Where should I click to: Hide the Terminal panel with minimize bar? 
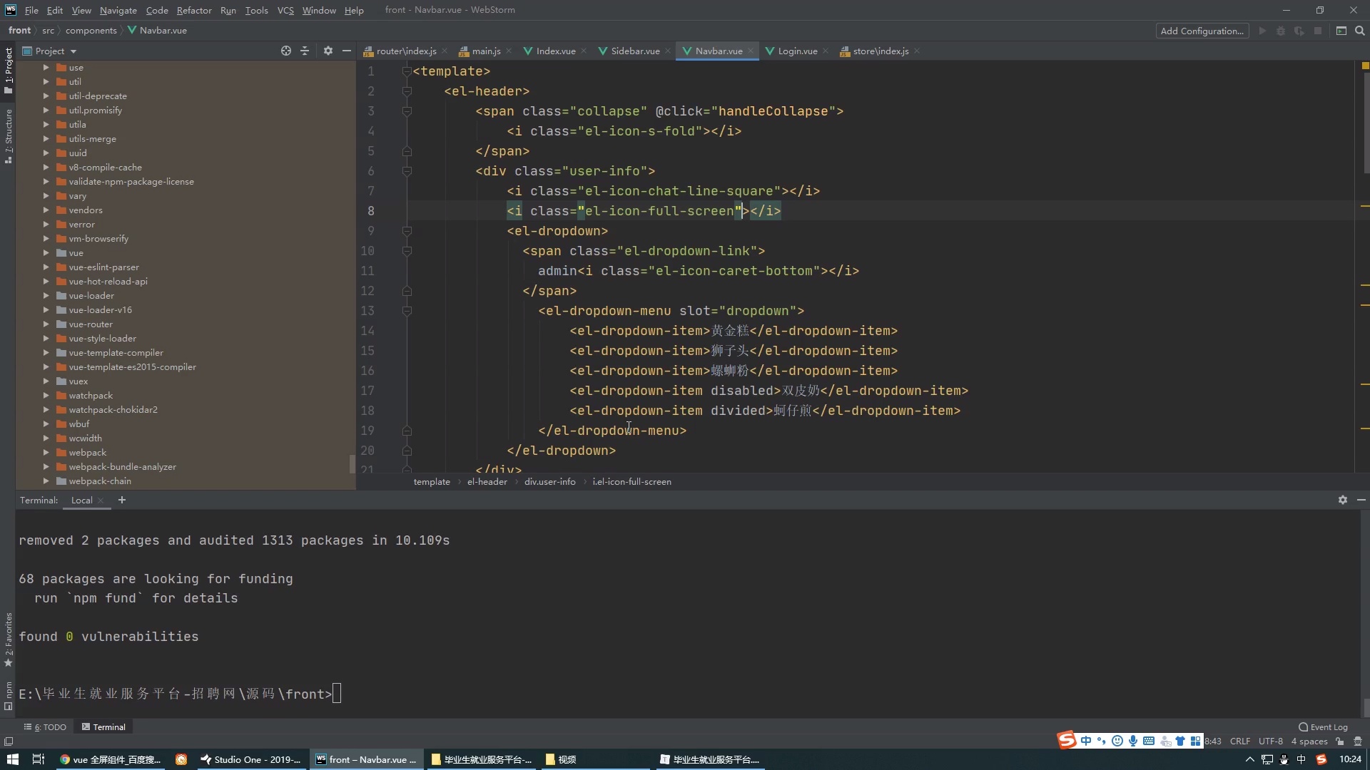pyautogui.click(x=1361, y=500)
